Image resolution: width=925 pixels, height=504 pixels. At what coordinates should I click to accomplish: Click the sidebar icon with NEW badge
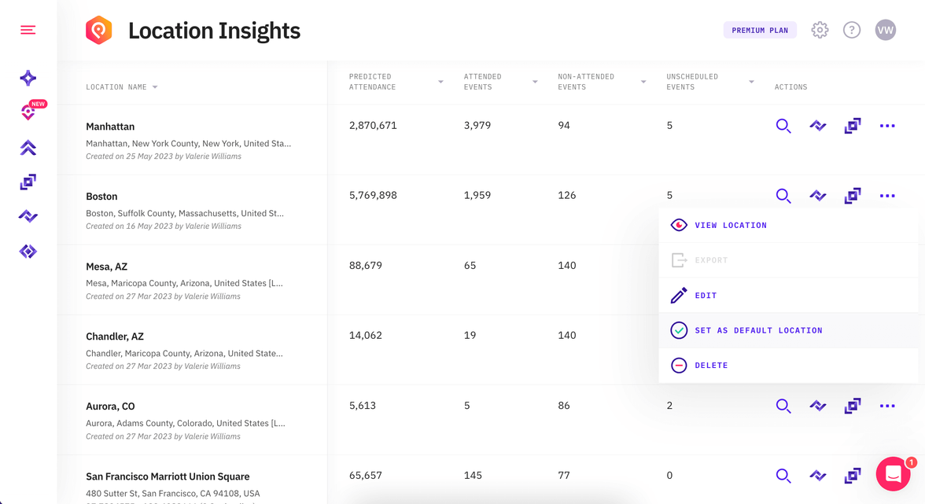point(28,112)
